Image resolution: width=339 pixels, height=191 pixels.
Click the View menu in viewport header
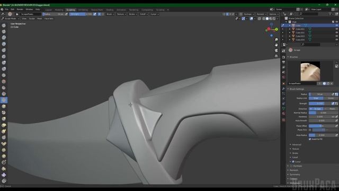[x=24, y=19]
